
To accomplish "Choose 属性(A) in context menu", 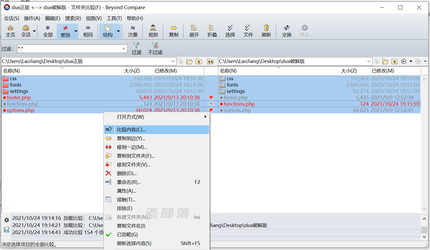I will click(157, 191).
